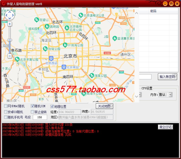Image resolution: width=181 pixels, height=159 pixels.
Task: Click the 通州区 map label
Action: pos(125,54)
